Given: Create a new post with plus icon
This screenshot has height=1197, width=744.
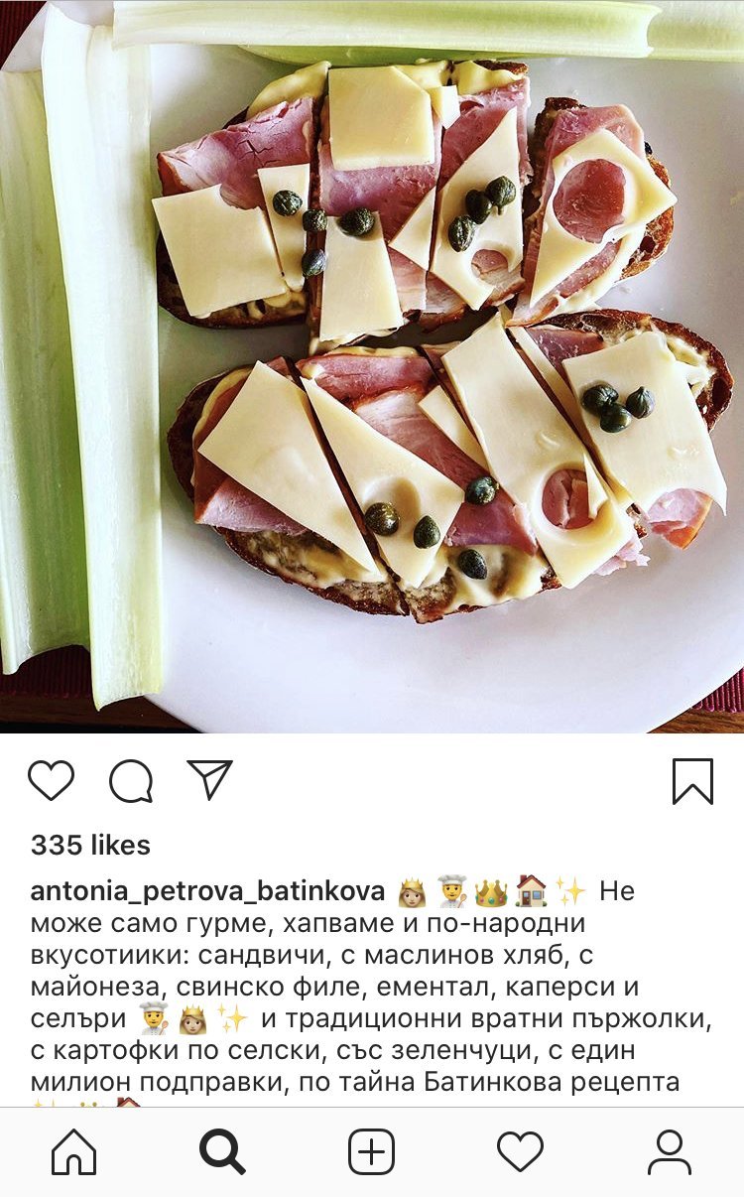Looking at the screenshot, I should [x=372, y=1152].
